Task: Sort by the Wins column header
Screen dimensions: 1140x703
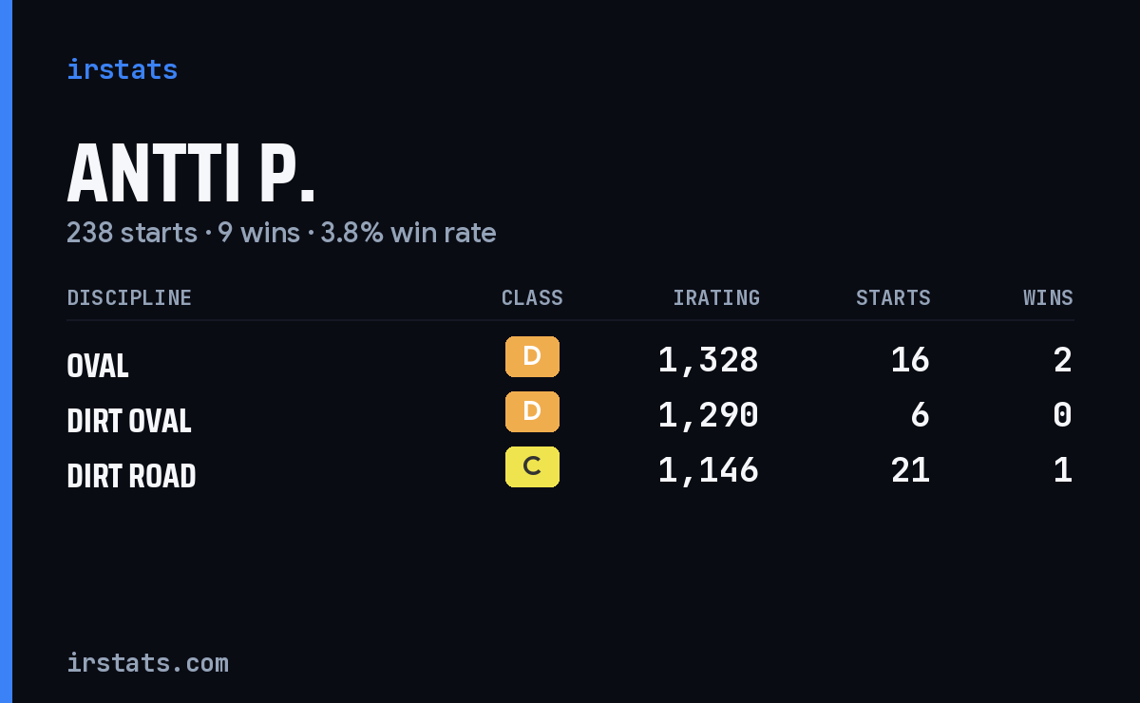Action: [1048, 298]
